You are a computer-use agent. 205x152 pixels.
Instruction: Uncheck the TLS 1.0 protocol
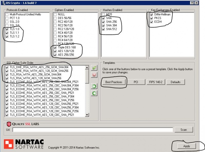[x=7, y=29]
